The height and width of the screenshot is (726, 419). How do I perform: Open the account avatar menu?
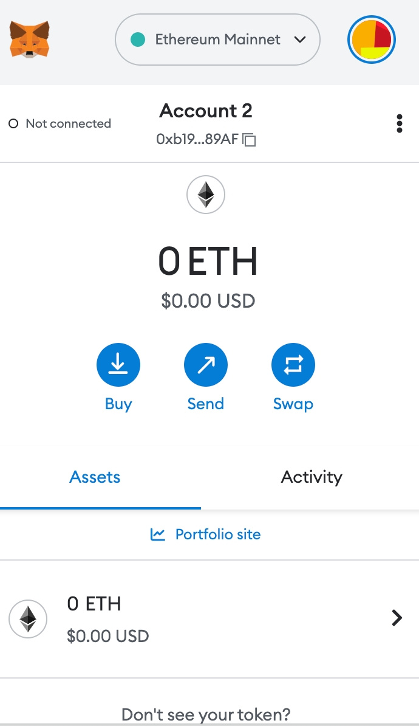[372, 40]
